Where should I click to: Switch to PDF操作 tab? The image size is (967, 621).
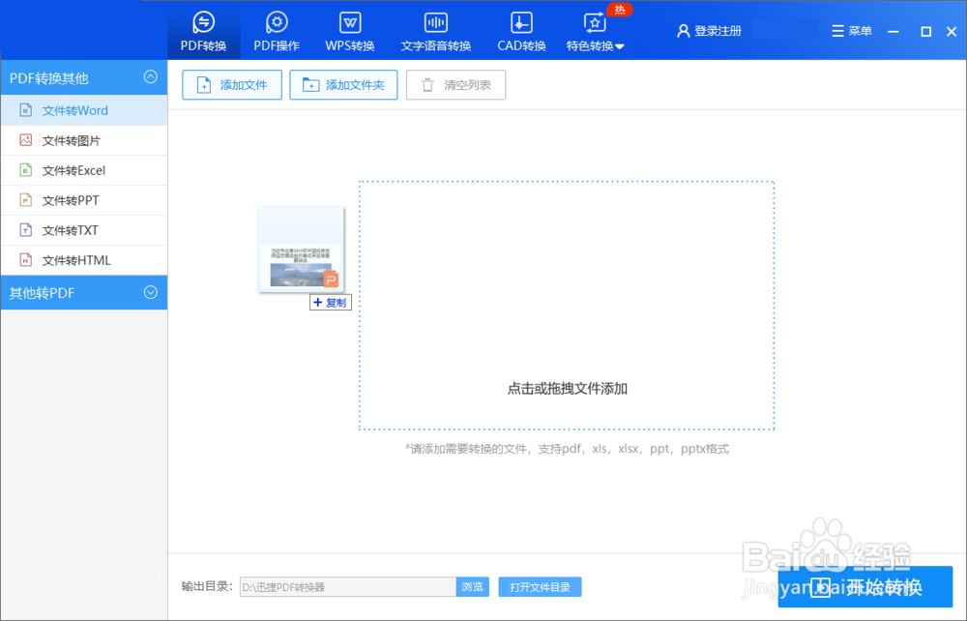[277, 31]
